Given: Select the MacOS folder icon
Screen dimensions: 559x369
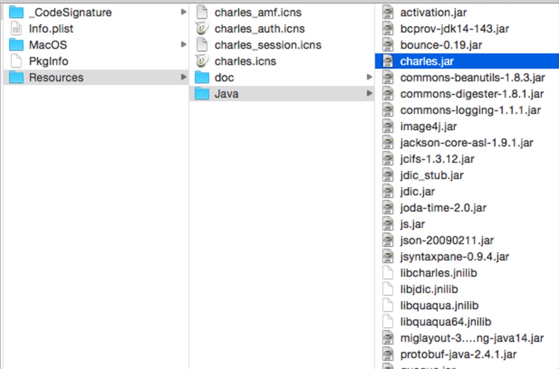Looking at the screenshot, I should (16, 45).
